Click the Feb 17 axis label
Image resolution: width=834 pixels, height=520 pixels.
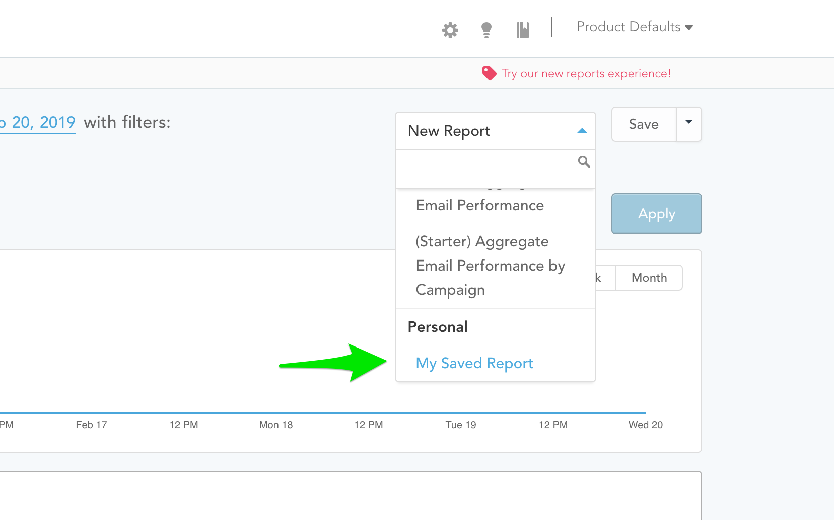click(91, 425)
